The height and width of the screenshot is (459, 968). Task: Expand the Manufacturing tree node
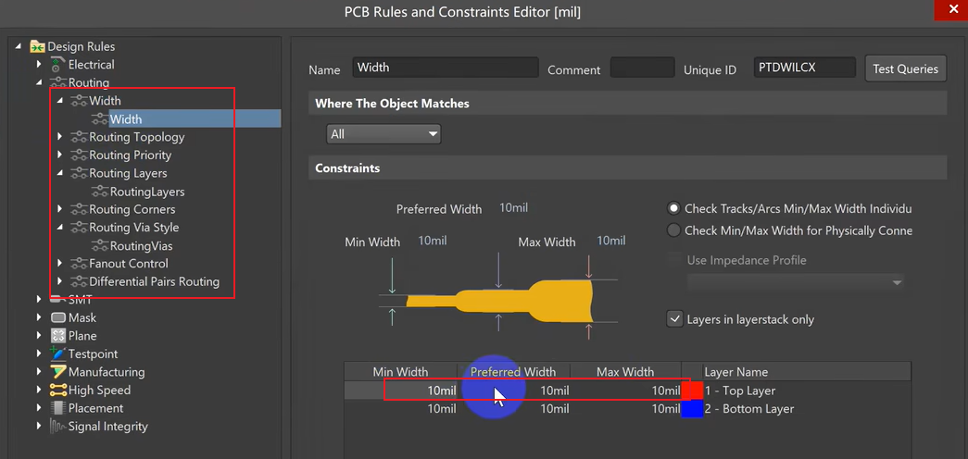coord(39,372)
